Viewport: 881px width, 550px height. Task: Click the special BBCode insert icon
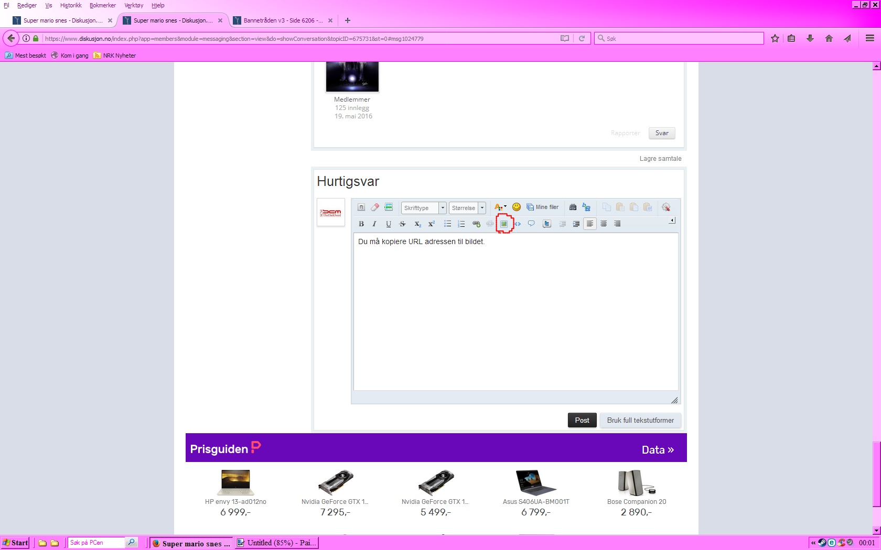(389, 207)
